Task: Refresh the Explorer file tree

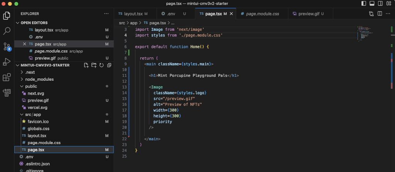Action: pos(101,65)
